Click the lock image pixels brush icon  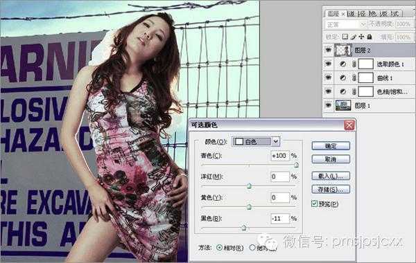[353, 37]
